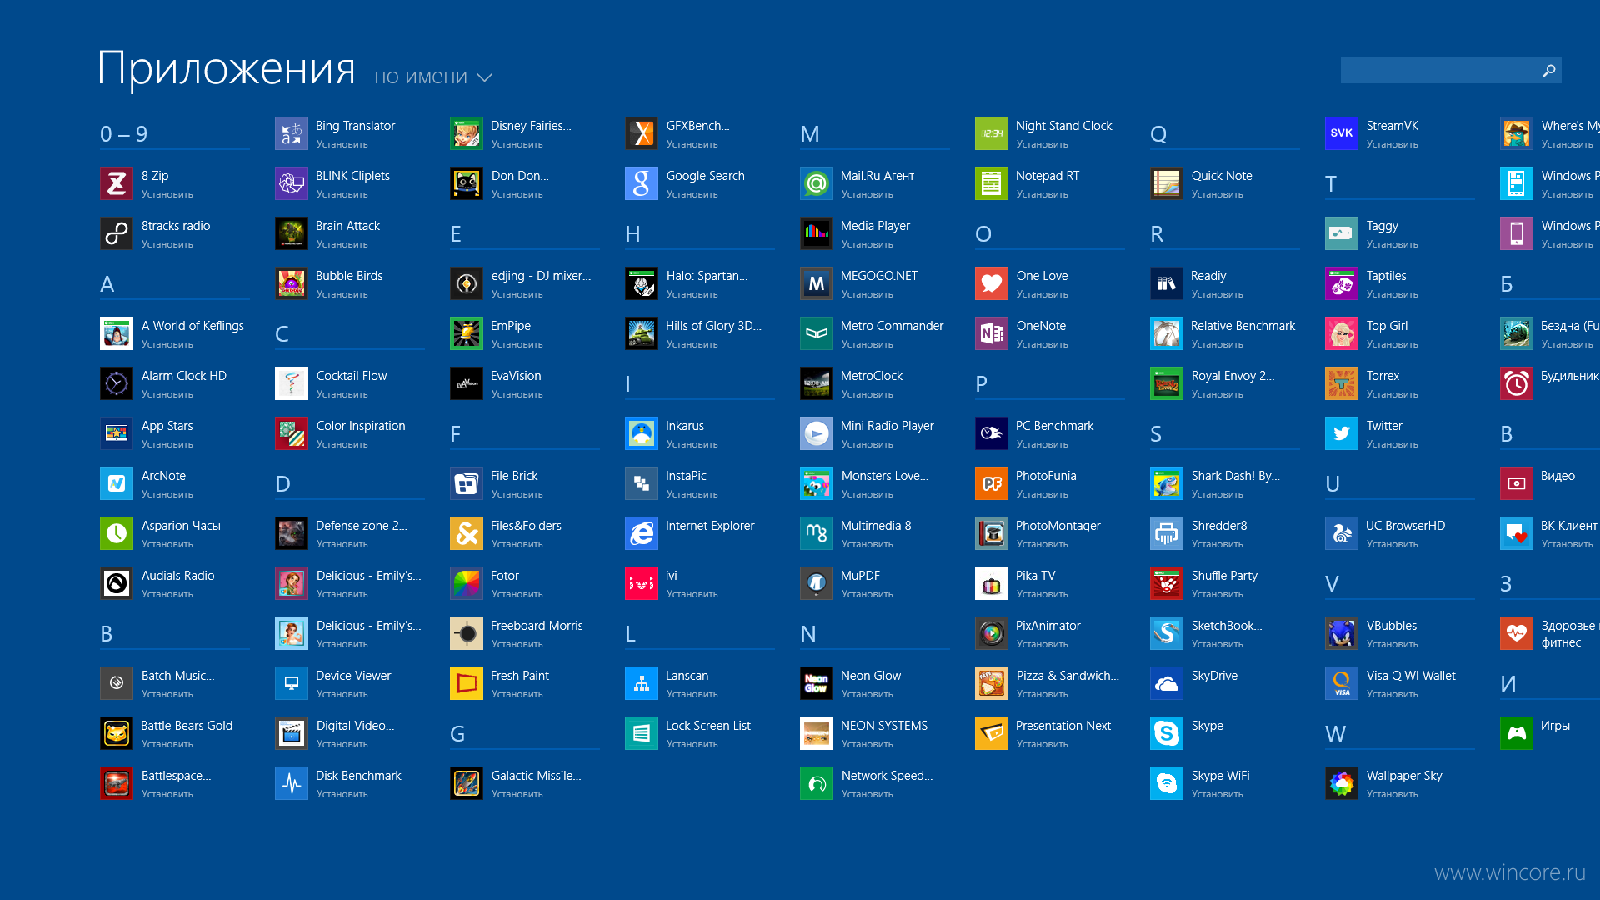The image size is (1600, 900).
Task: Open the StreamVK icon
Action: 1342,133
